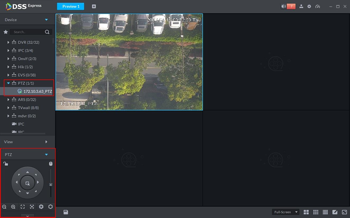This screenshot has height=218, width=350.
Task: Click the PTZ speed slider handle
Action: (50, 184)
